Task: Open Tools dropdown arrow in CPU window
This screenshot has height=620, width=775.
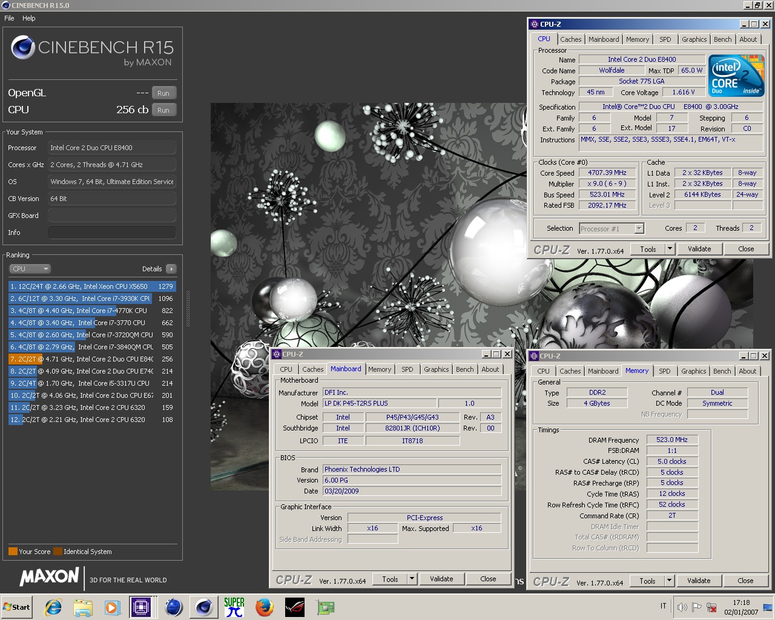Action: point(670,249)
